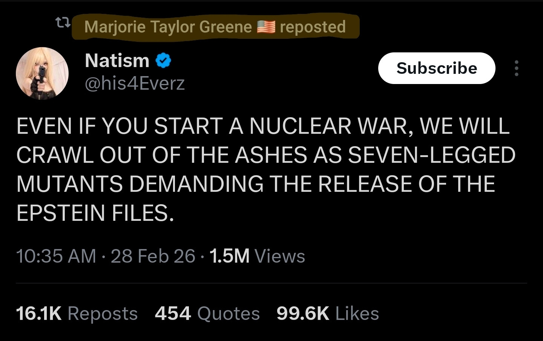Click the "MUTANTS DEMANDING THE RELEASE" text line
Screen dimensions: 543x341
(255, 184)
